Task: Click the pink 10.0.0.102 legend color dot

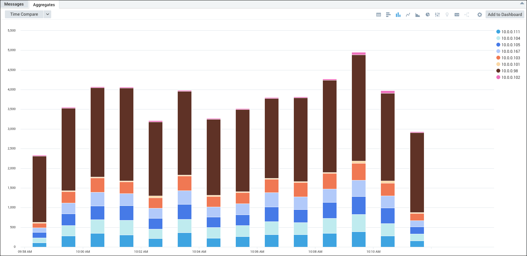Action: 498,78
